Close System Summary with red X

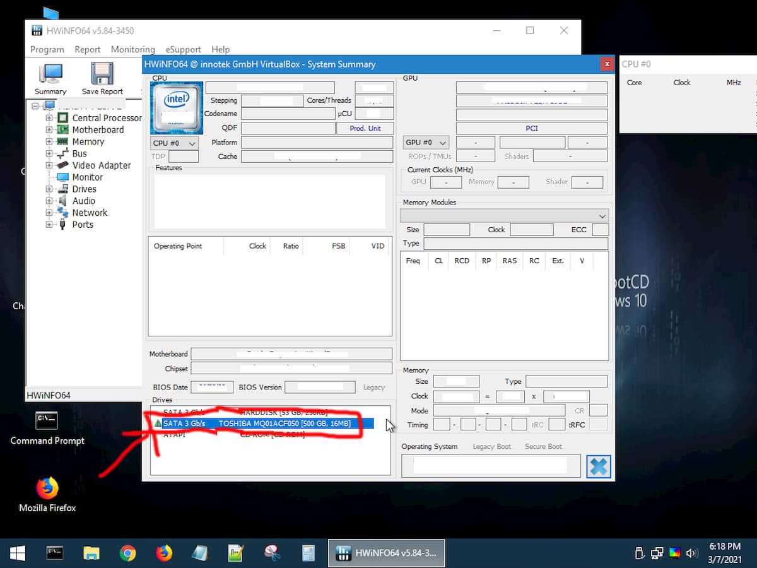(607, 64)
